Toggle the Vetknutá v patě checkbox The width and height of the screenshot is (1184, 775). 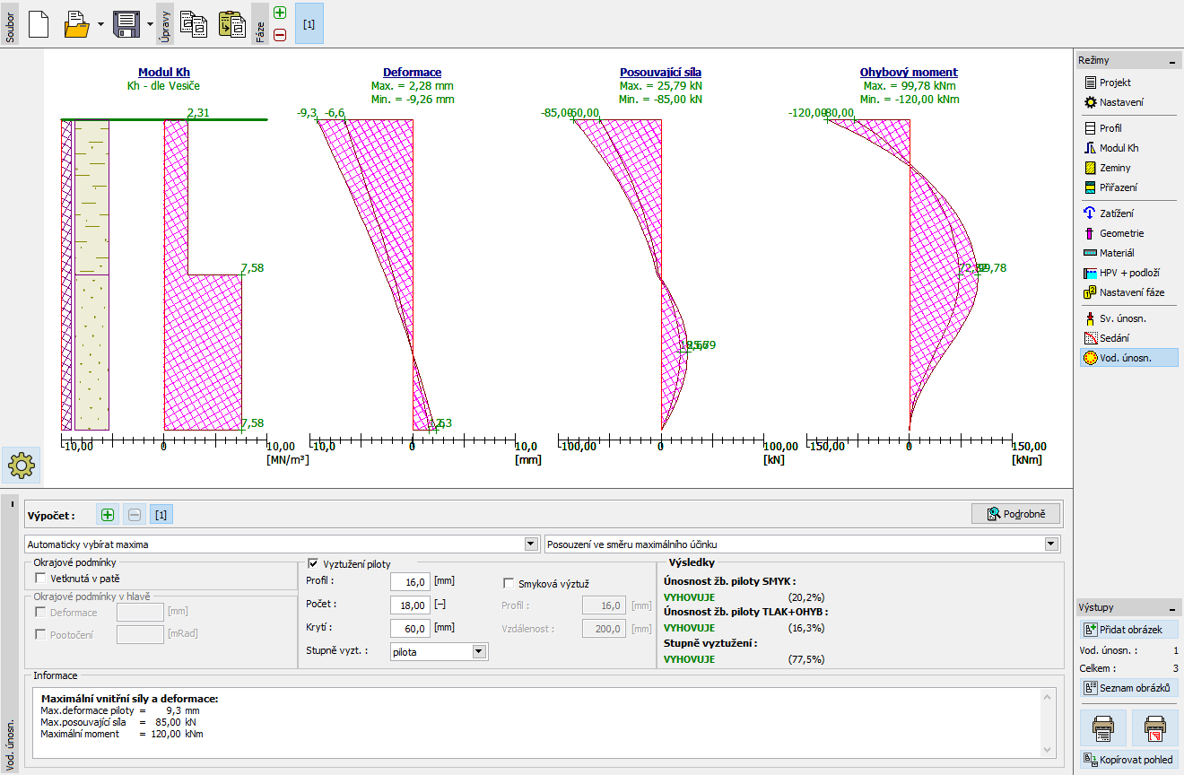[x=40, y=579]
